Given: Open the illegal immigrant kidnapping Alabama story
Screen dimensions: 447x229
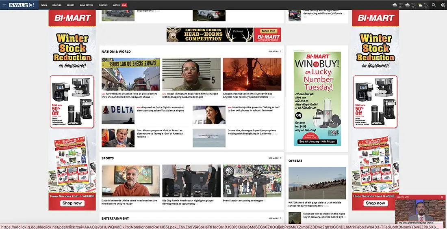Looking at the screenshot, I should click(190, 95).
